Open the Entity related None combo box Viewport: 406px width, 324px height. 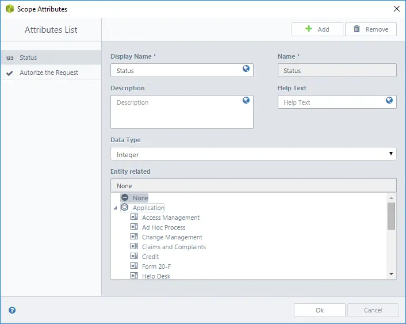[254, 185]
